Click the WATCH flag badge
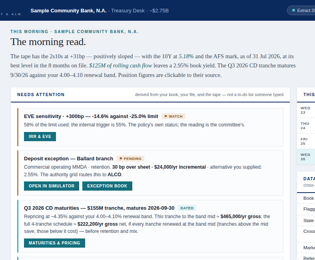This screenshot has height=260, width=315. pos(173,116)
